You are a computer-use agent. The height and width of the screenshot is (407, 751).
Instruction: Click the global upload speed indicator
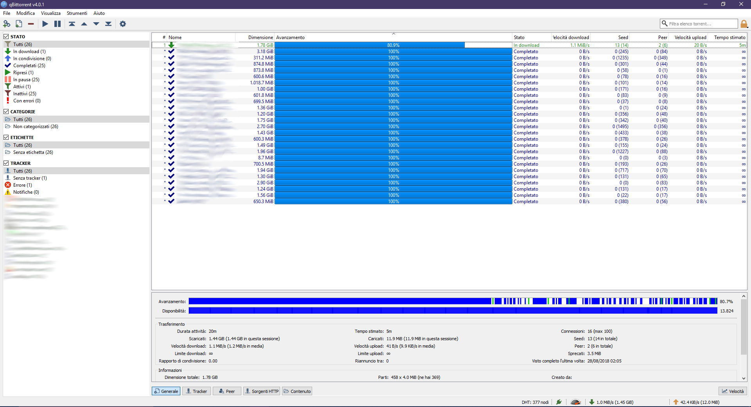point(696,402)
